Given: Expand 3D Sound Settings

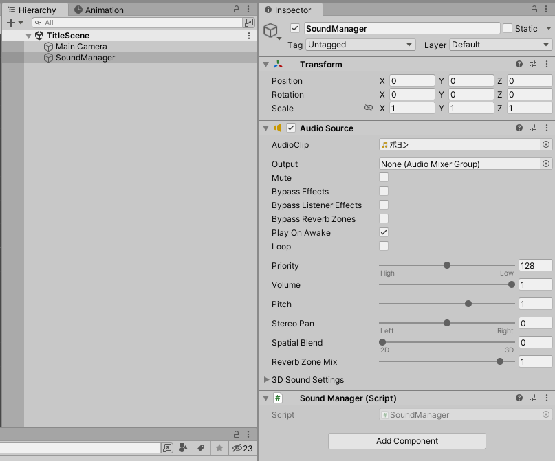Looking at the screenshot, I should tap(266, 379).
